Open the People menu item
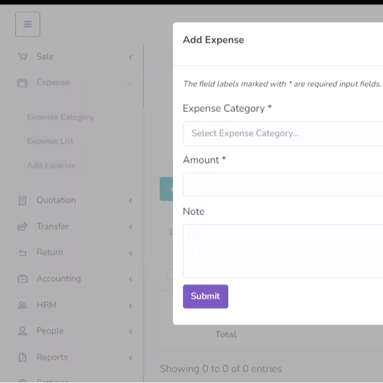The image size is (383, 383). click(50, 331)
